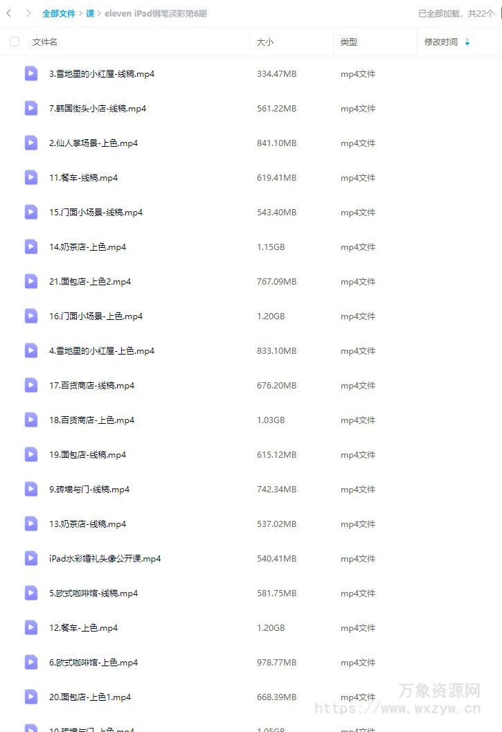Open the 课 folder breadcrumb
502x732 pixels.
pyautogui.click(x=90, y=14)
